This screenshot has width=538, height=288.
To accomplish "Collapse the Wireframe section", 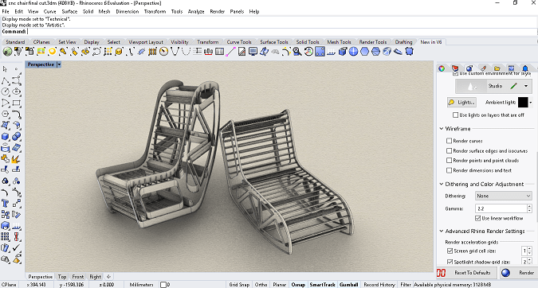I will point(442,129).
